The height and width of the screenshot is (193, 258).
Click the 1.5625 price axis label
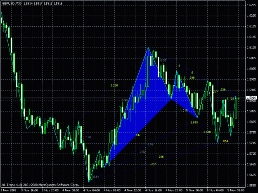[251, 175]
